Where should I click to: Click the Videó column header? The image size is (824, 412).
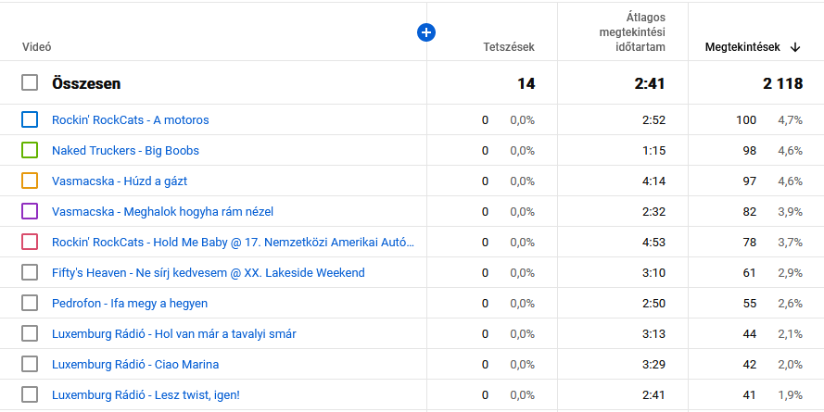pos(36,47)
